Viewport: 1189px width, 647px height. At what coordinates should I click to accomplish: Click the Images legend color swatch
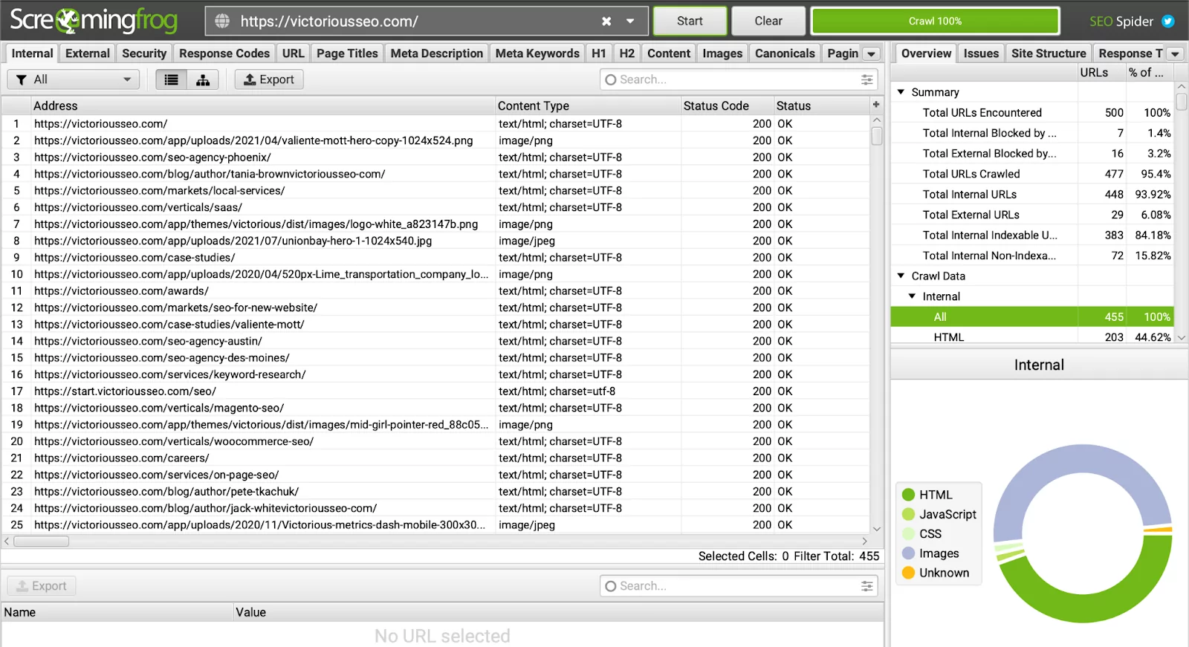[x=908, y=553]
